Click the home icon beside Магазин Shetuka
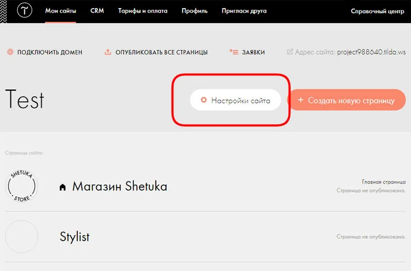The image size is (411, 271). click(63, 187)
